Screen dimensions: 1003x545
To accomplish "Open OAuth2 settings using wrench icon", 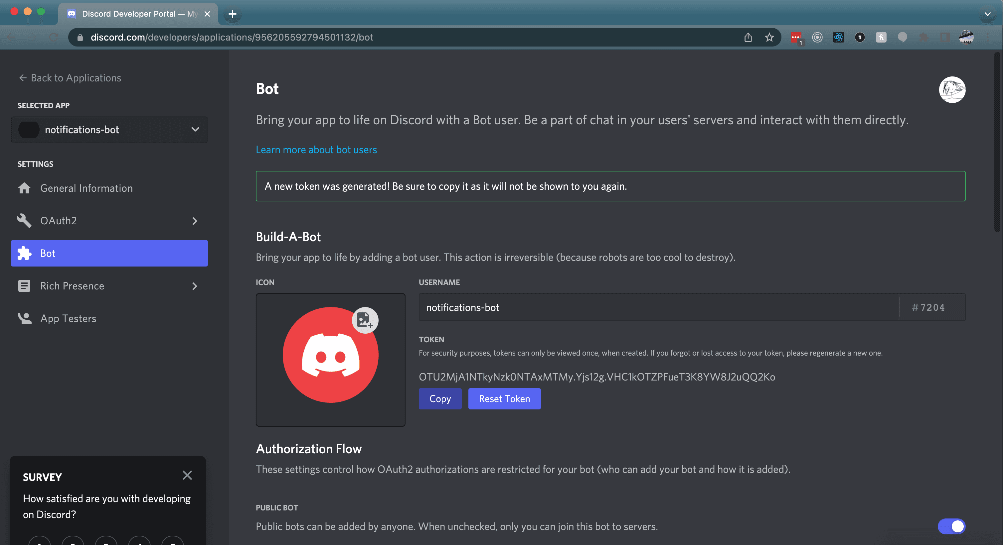I will (24, 221).
